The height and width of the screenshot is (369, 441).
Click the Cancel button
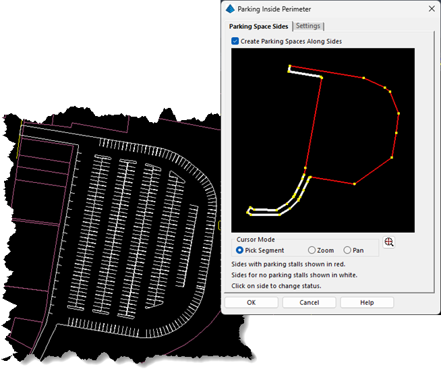[x=309, y=303]
